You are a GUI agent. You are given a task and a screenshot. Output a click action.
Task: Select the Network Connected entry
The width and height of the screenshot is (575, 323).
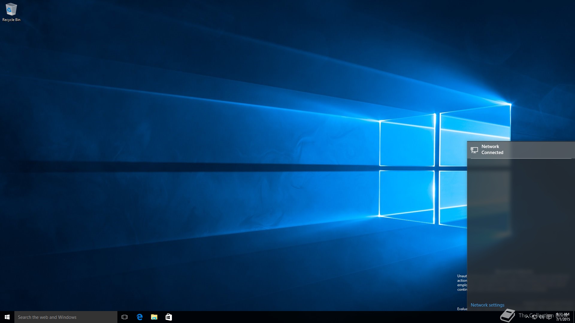521,150
